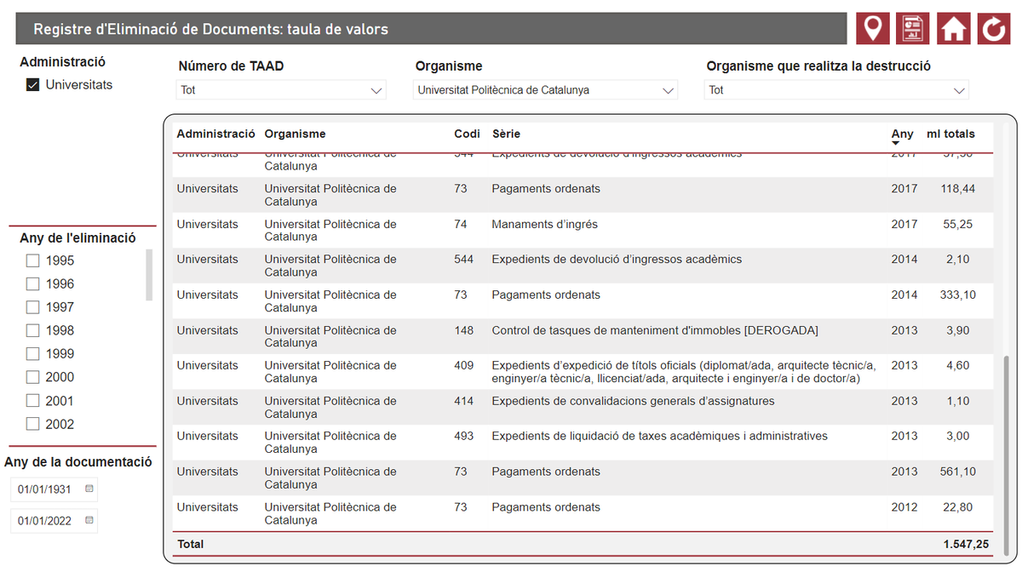Select the code 409 cell
The width and height of the screenshot is (1022, 572).
tap(464, 365)
